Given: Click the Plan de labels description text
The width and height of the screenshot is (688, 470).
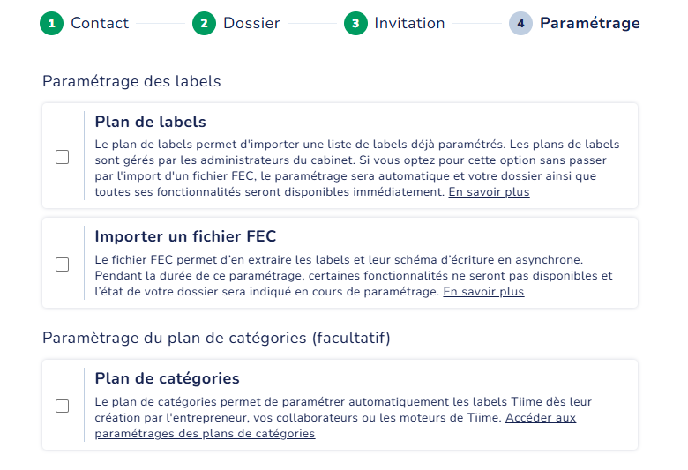Looking at the screenshot, I should point(353,168).
